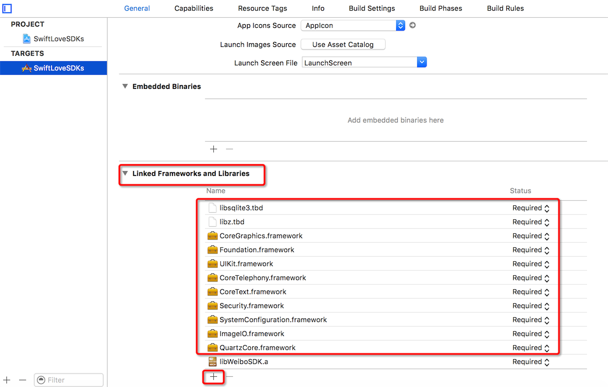Click the CoreGraphics.framework toolbox icon

tap(213, 236)
